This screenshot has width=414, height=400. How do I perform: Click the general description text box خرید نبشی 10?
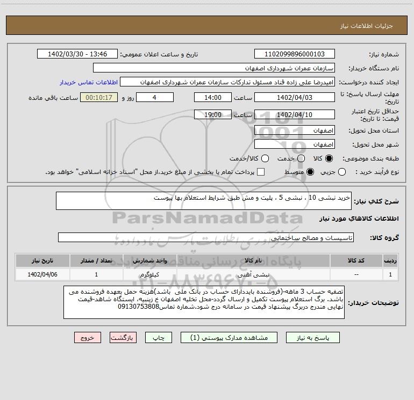click(x=204, y=201)
